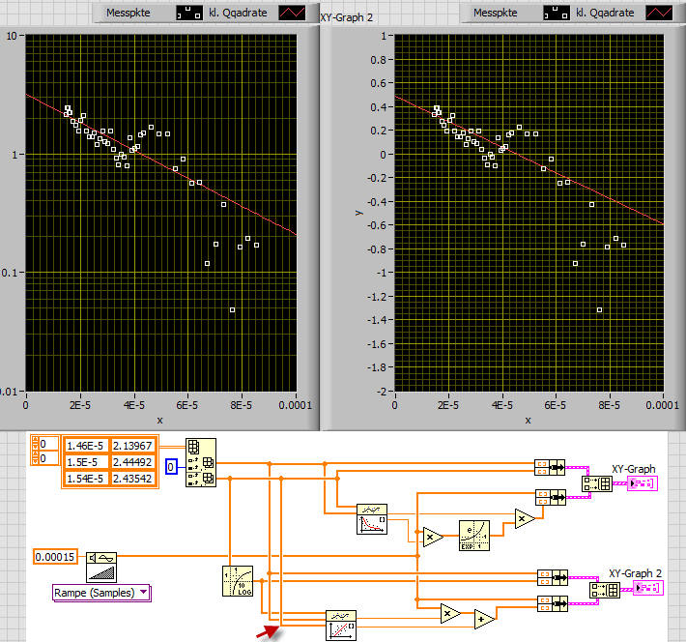The width and height of the screenshot is (686, 642).
Task: Select the Linear Fit VI near the red arrow
Action: click(x=341, y=626)
